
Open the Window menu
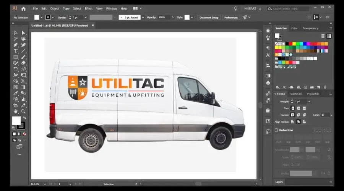[112, 8]
